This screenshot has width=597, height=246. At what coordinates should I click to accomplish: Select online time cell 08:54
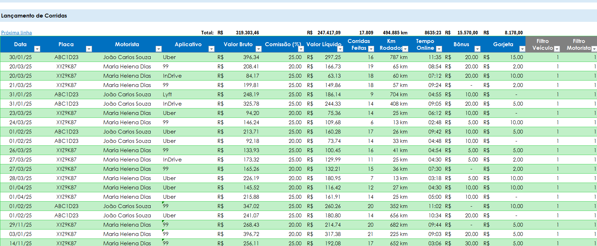(435, 67)
